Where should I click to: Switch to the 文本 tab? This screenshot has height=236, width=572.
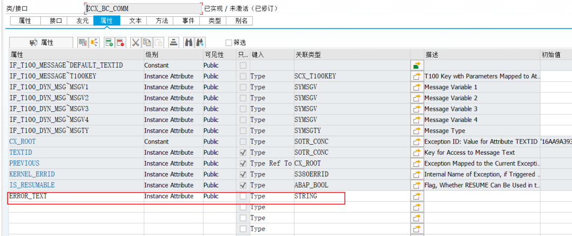[134, 21]
